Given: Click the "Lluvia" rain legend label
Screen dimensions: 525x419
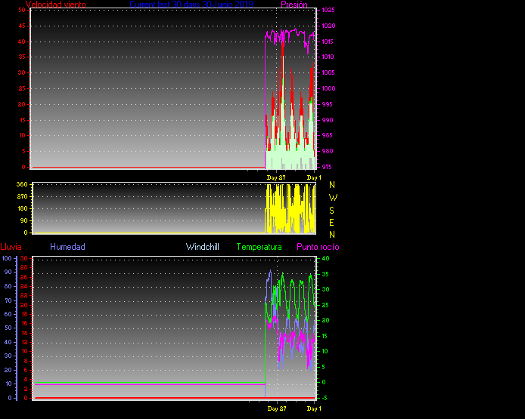Looking at the screenshot, I should (11, 247).
